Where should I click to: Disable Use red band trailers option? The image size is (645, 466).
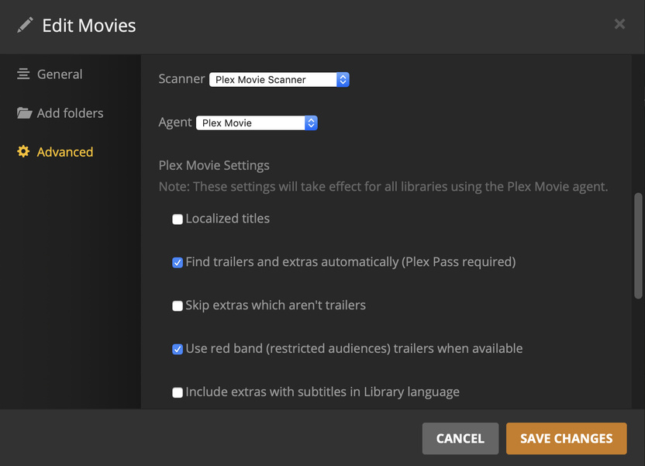point(178,350)
